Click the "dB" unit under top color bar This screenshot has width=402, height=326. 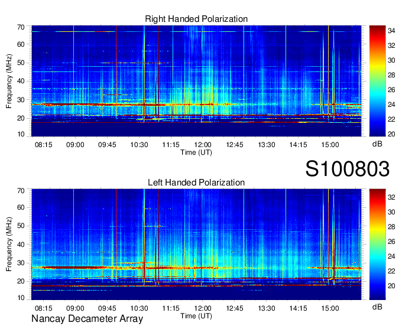click(x=377, y=144)
